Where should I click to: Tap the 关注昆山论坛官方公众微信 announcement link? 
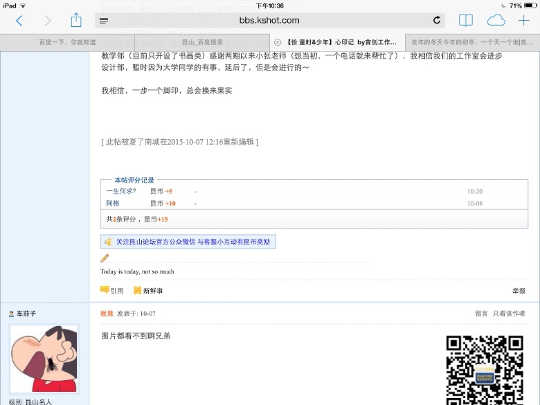click(x=194, y=242)
